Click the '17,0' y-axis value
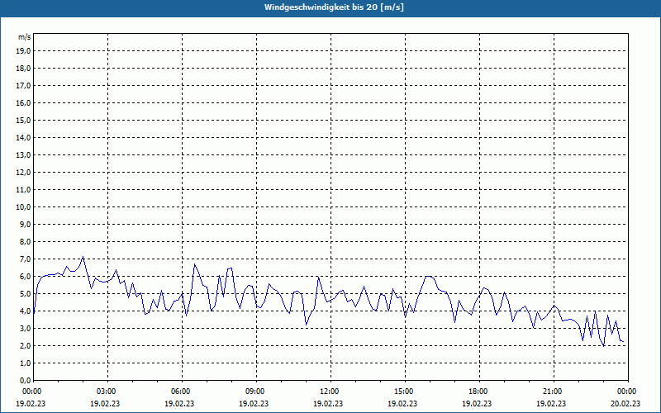Screen dimensions: 661x413 tap(23, 86)
